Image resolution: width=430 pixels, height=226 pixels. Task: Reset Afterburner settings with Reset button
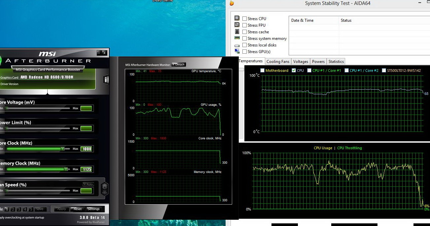(78, 209)
